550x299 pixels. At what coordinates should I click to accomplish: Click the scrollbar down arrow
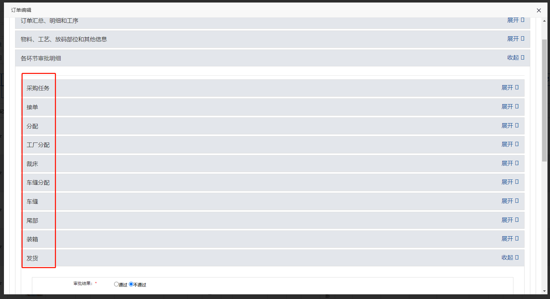545,291
